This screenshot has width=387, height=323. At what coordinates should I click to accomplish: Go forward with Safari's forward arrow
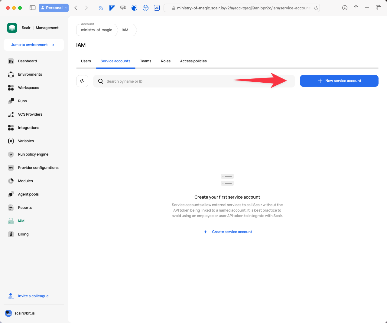(86, 8)
